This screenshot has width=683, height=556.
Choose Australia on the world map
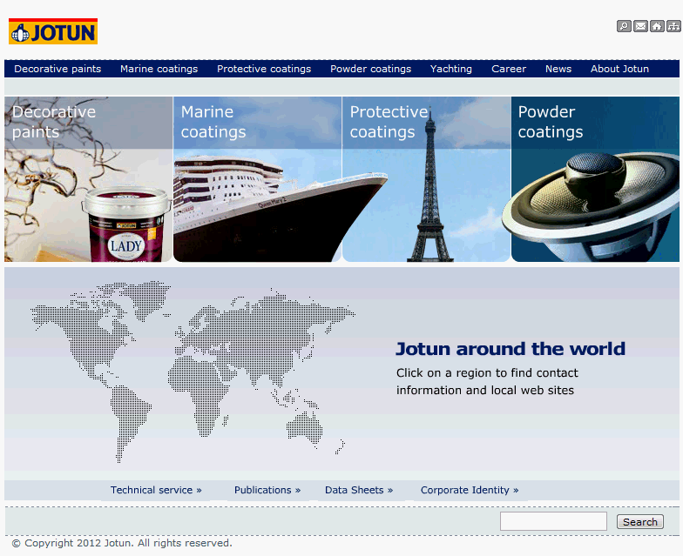click(305, 428)
